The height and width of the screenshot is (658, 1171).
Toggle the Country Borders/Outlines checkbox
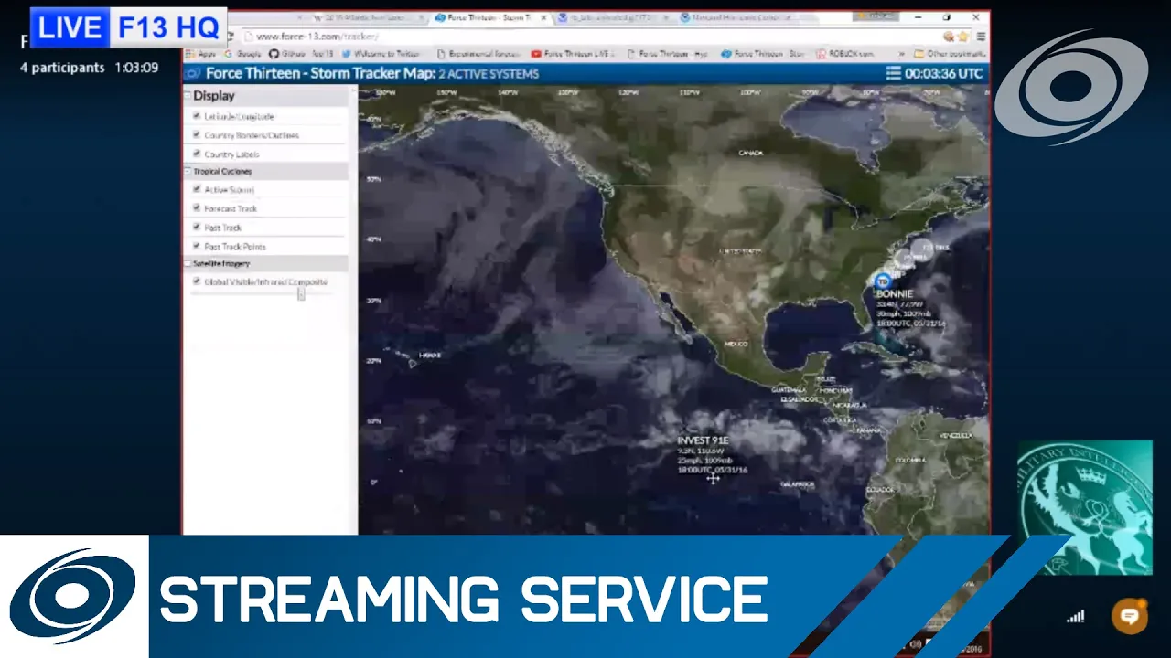coord(197,134)
